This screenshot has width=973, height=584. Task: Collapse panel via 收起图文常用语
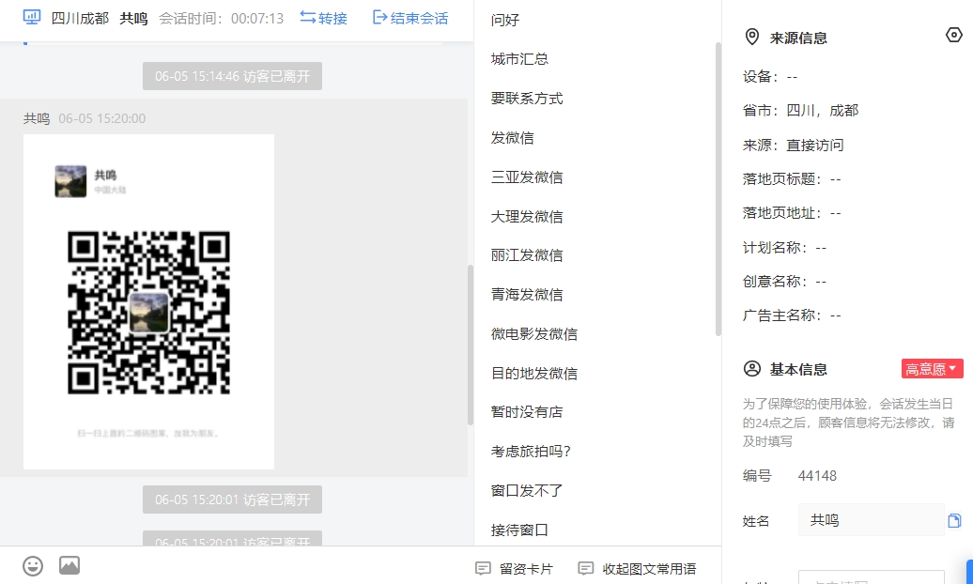637,568
